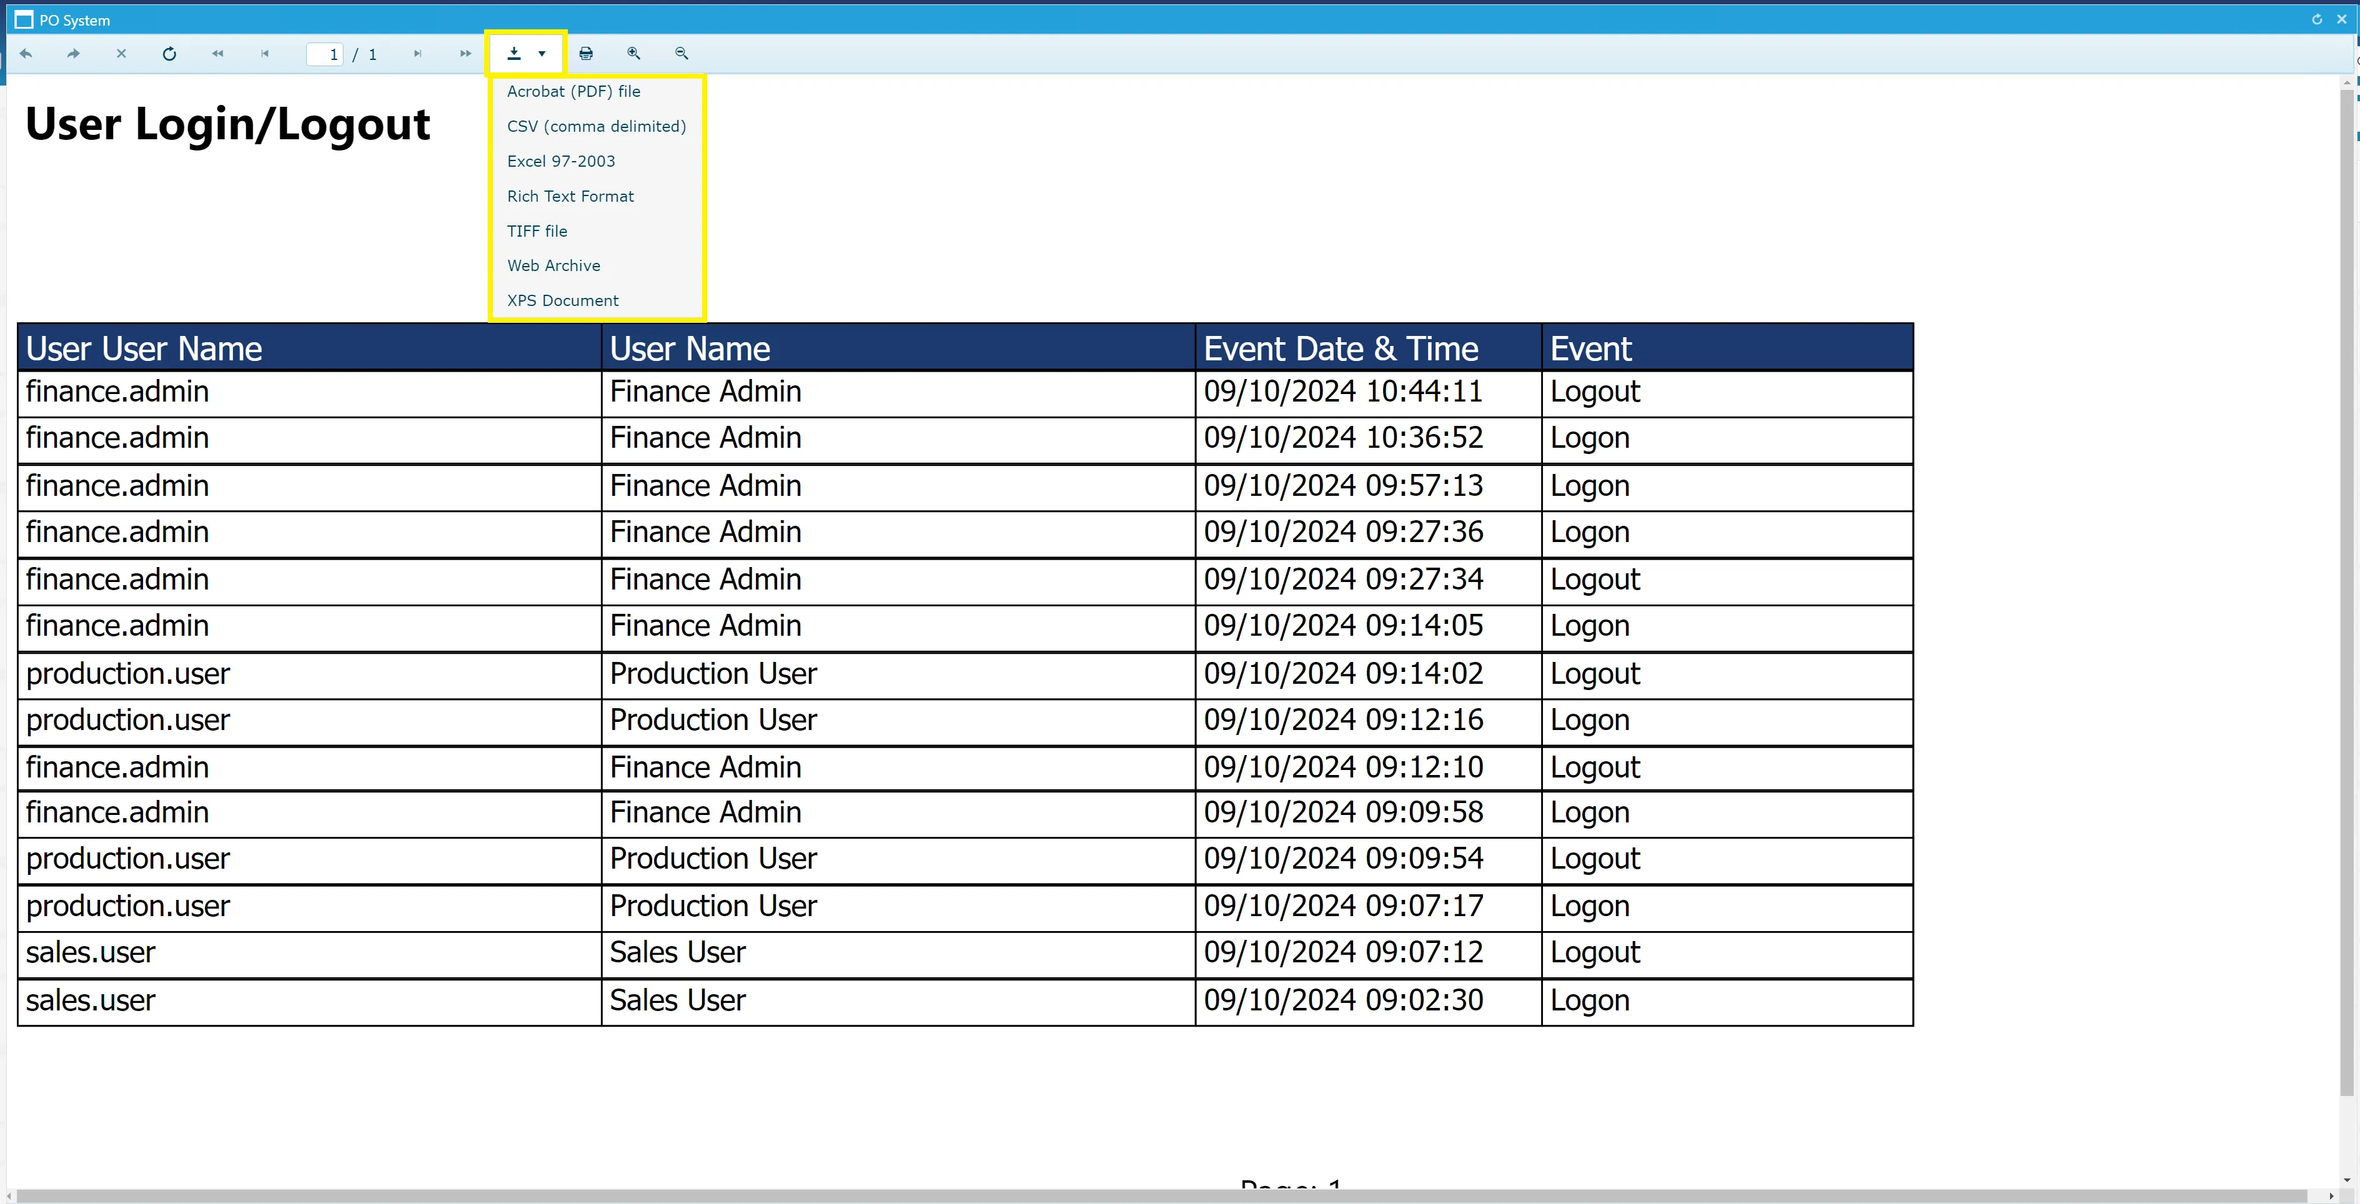2360x1204 pixels.
Task: Click the PO System window icon
Action: (24, 20)
